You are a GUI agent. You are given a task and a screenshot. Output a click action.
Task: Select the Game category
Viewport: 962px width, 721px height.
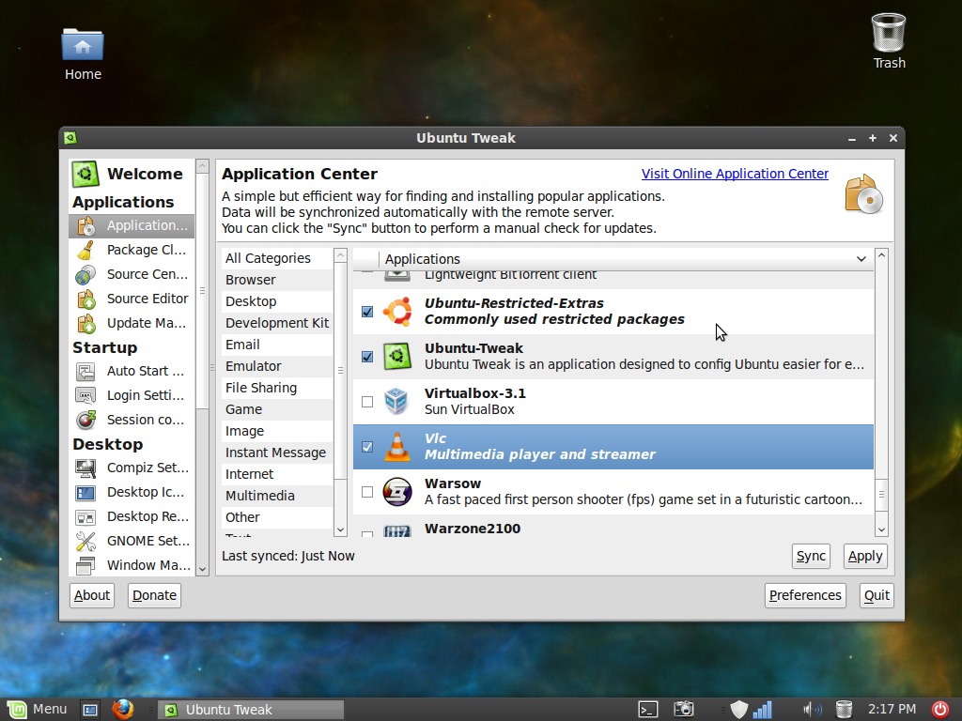click(277, 409)
